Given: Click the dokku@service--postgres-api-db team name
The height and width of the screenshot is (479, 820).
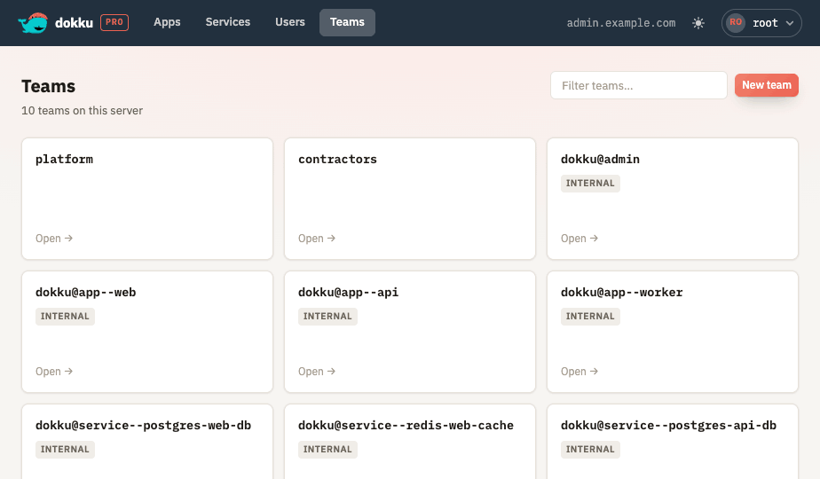Looking at the screenshot, I should click(x=669, y=425).
